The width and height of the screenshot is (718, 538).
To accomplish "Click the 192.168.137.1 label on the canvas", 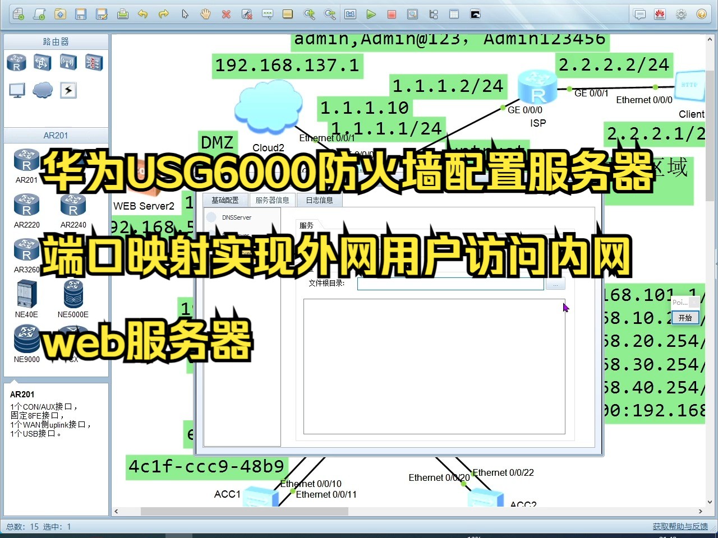I will tap(287, 66).
